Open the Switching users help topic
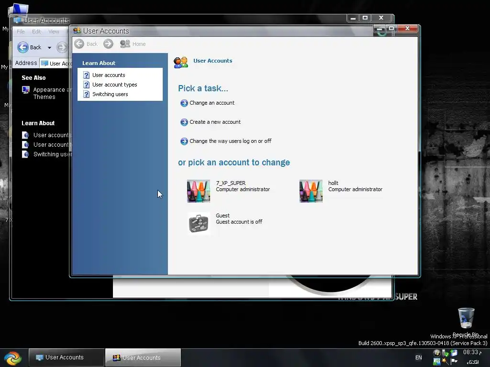 pyautogui.click(x=110, y=94)
